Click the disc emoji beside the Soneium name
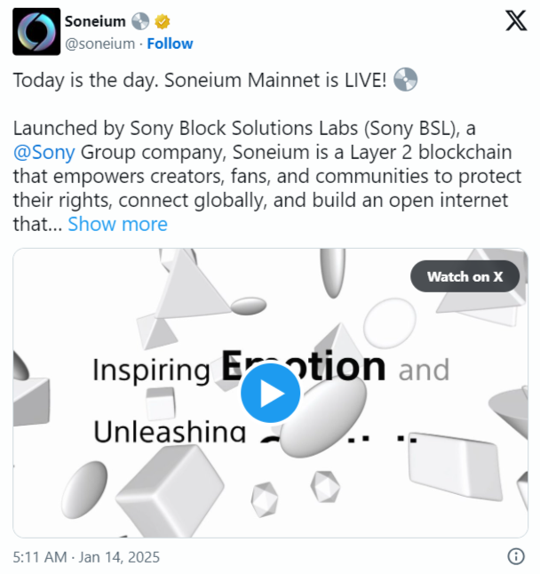 (x=140, y=21)
